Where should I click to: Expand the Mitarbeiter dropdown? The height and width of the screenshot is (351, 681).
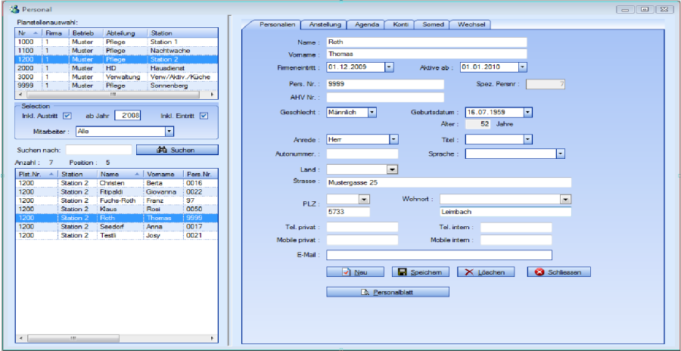coord(169,132)
